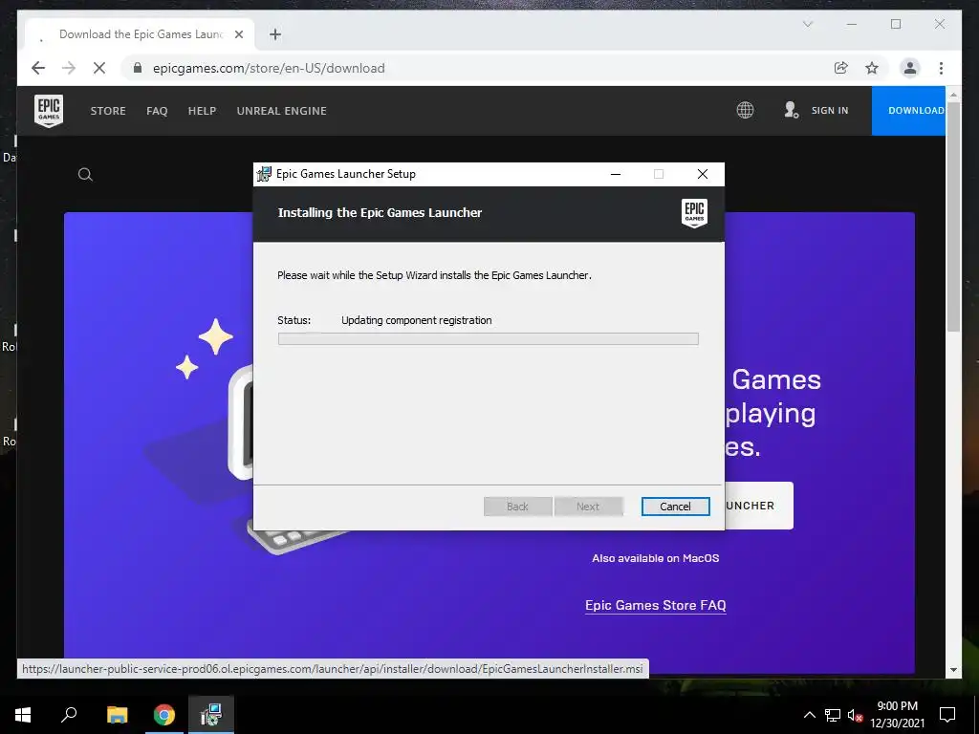Click 'Installing the Epic Games Launcher' heading

point(380,213)
